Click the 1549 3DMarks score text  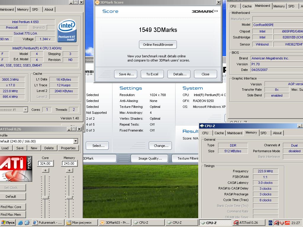(x=158, y=30)
